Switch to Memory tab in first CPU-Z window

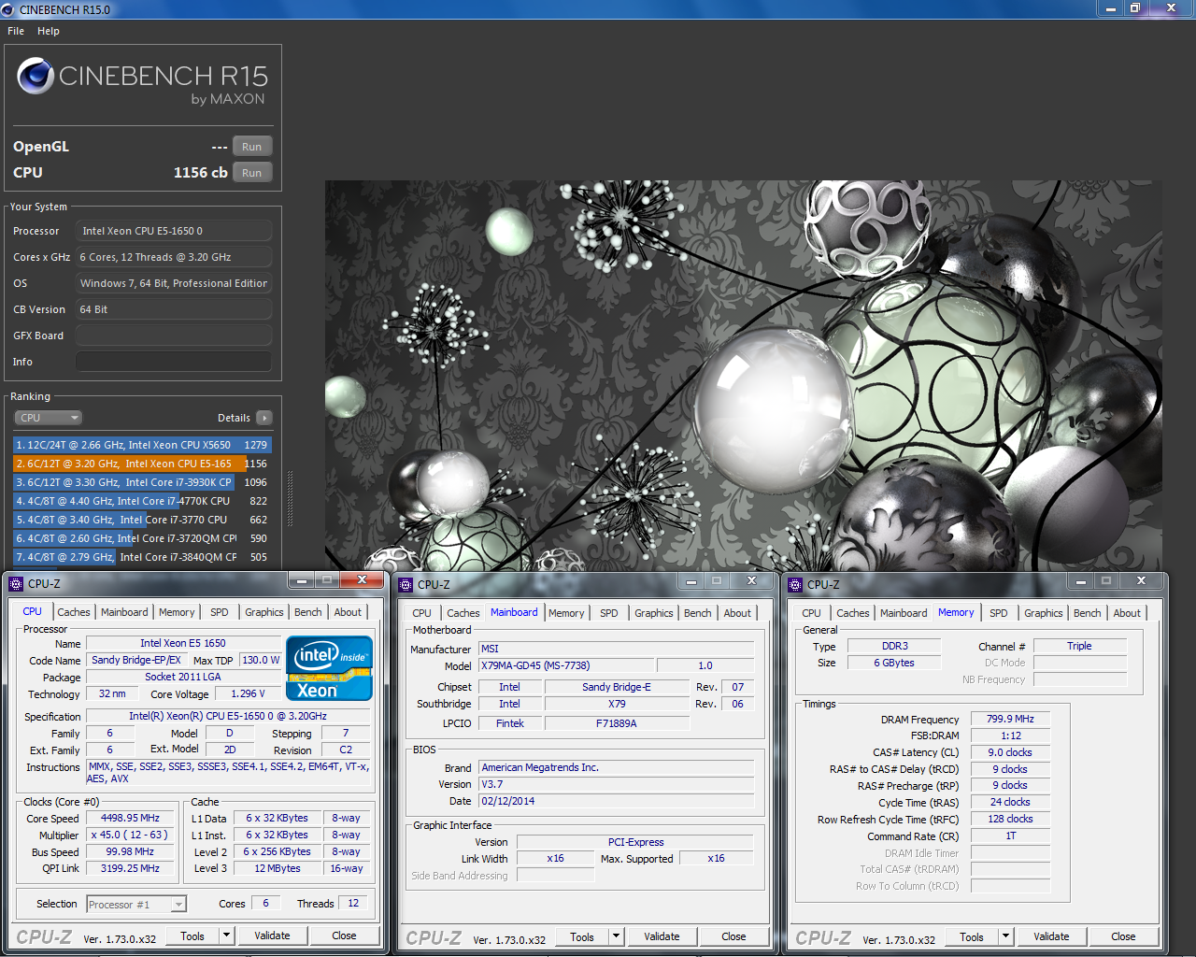tap(177, 612)
